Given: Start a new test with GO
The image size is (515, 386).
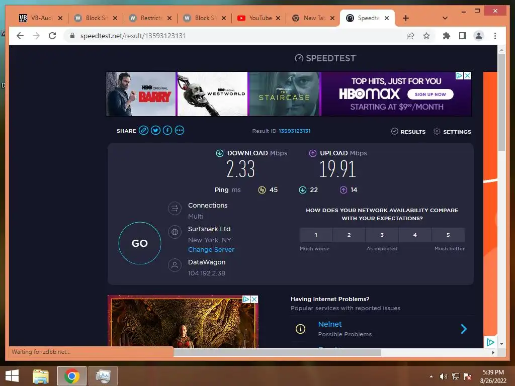Looking at the screenshot, I should [x=140, y=243].
